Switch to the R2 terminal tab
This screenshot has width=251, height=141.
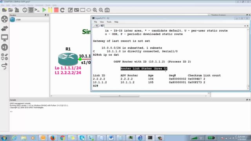pyautogui.click(x=102, y=26)
